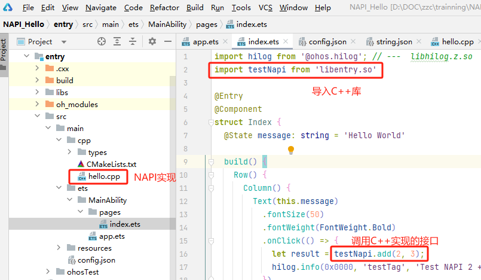Viewport: 481px width, 280px height.
Task: Open the VCS menu
Action: tap(265, 7)
